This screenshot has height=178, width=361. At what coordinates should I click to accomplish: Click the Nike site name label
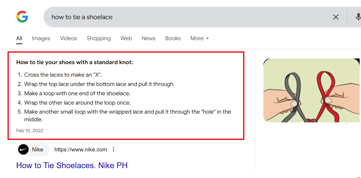coord(37,150)
